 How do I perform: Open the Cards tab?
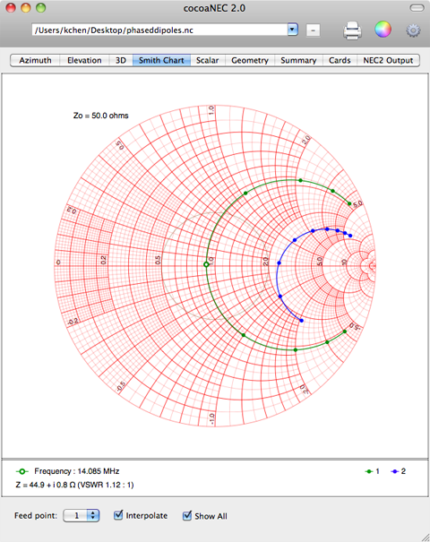click(x=340, y=60)
